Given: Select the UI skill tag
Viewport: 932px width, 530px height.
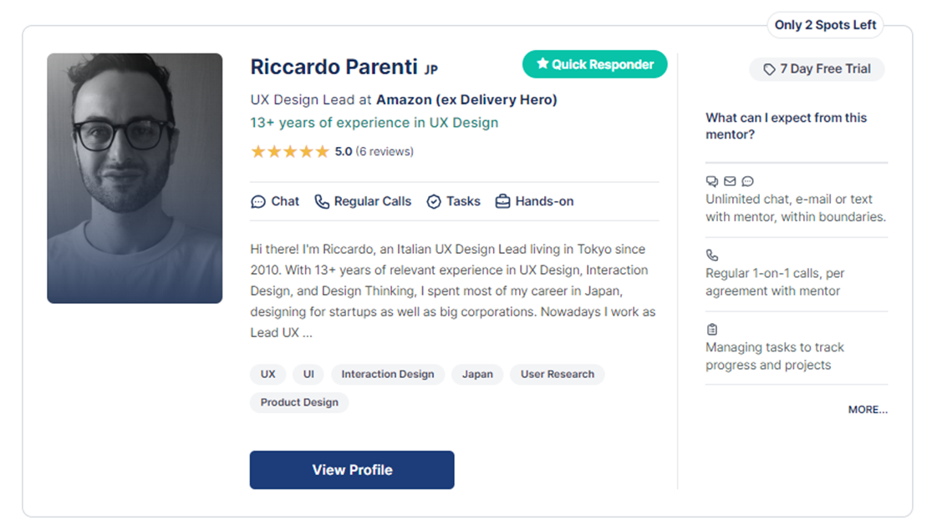Looking at the screenshot, I should [308, 375].
